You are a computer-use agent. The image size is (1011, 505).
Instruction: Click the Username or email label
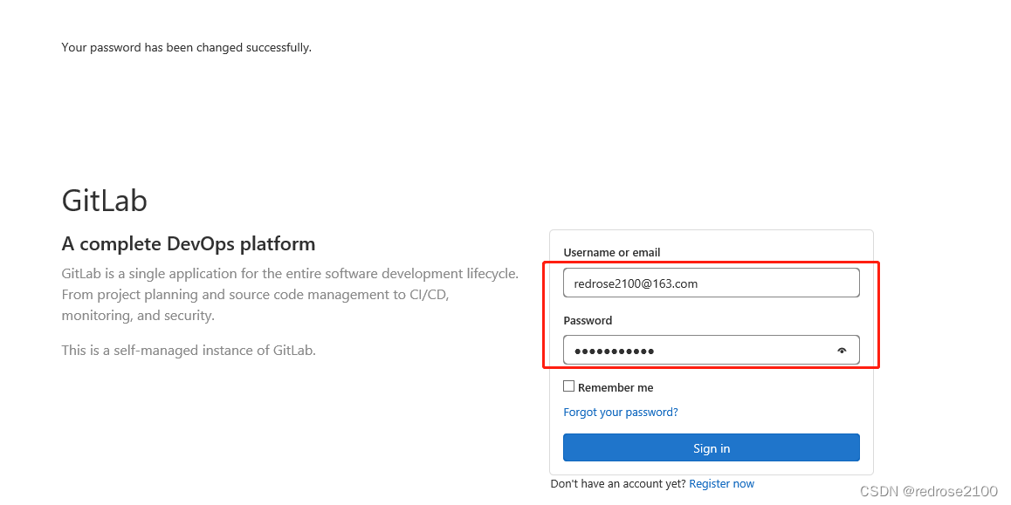[x=613, y=252]
